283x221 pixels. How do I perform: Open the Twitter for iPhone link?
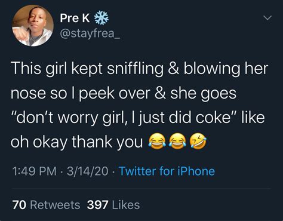tap(167, 171)
